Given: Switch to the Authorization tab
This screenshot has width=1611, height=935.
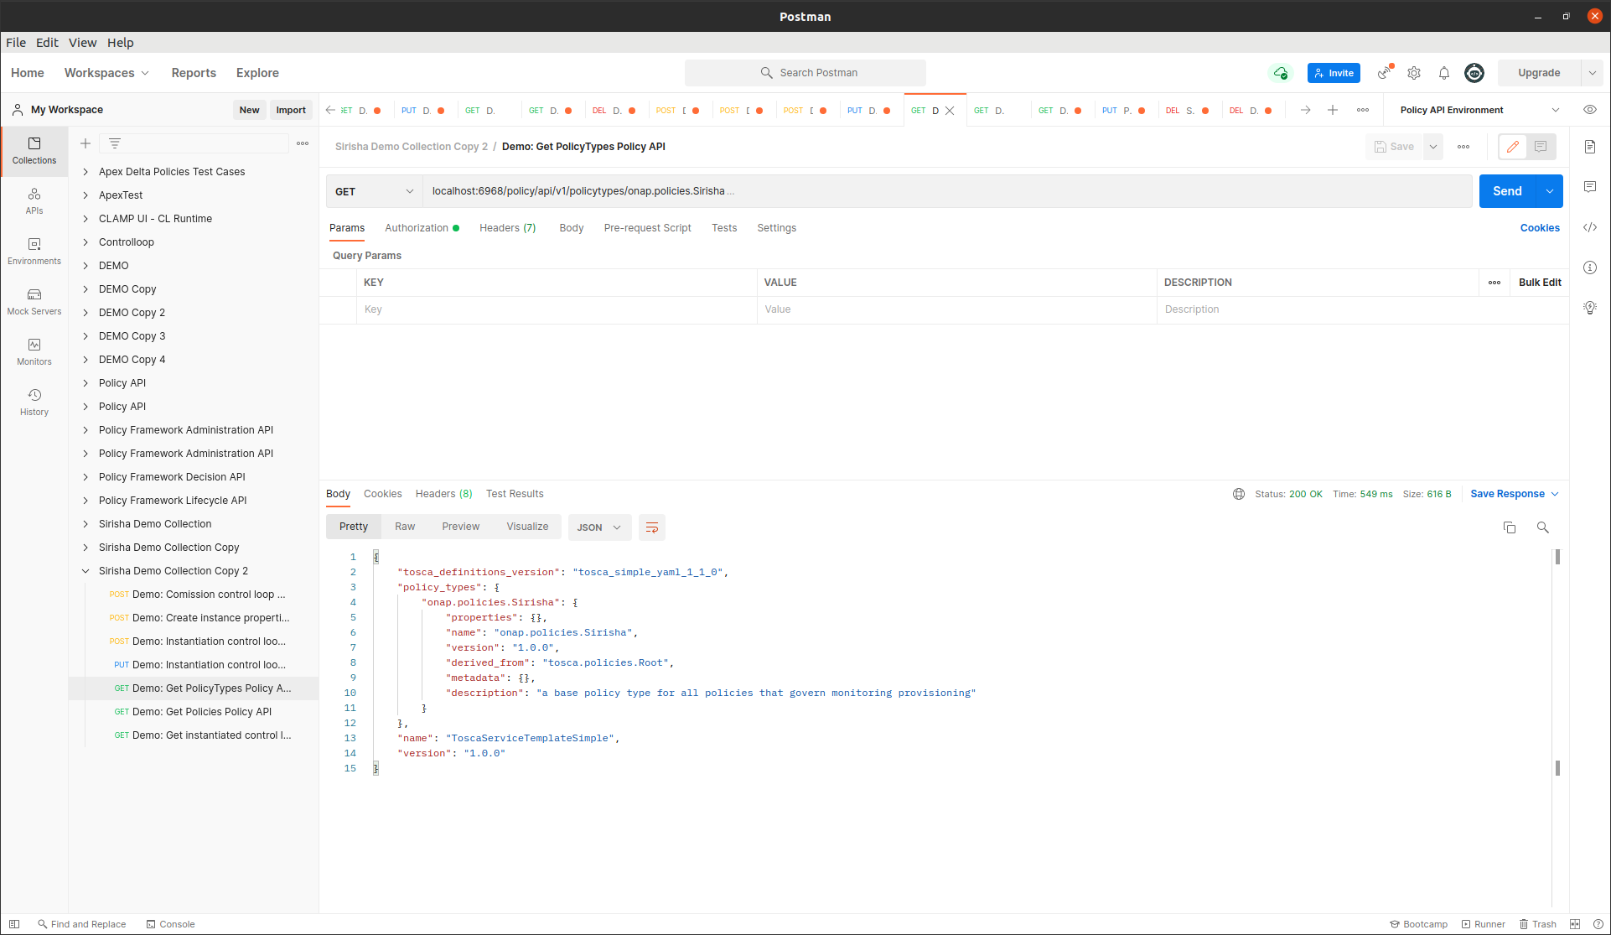Looking at the screenshot, I should point(422,228).
